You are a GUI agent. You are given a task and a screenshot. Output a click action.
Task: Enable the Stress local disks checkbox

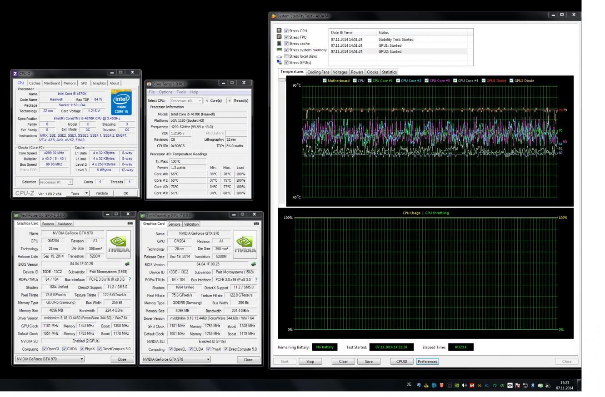click(x=286, y=56)
